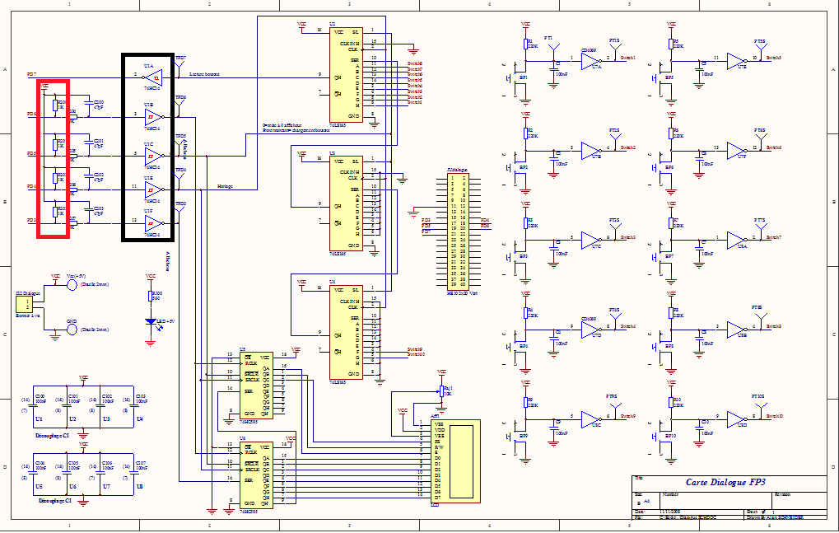Select the U8C inverter driving Switch9
Screen dimensions: 839x533
pyautogui.click(x=590, y=419)
